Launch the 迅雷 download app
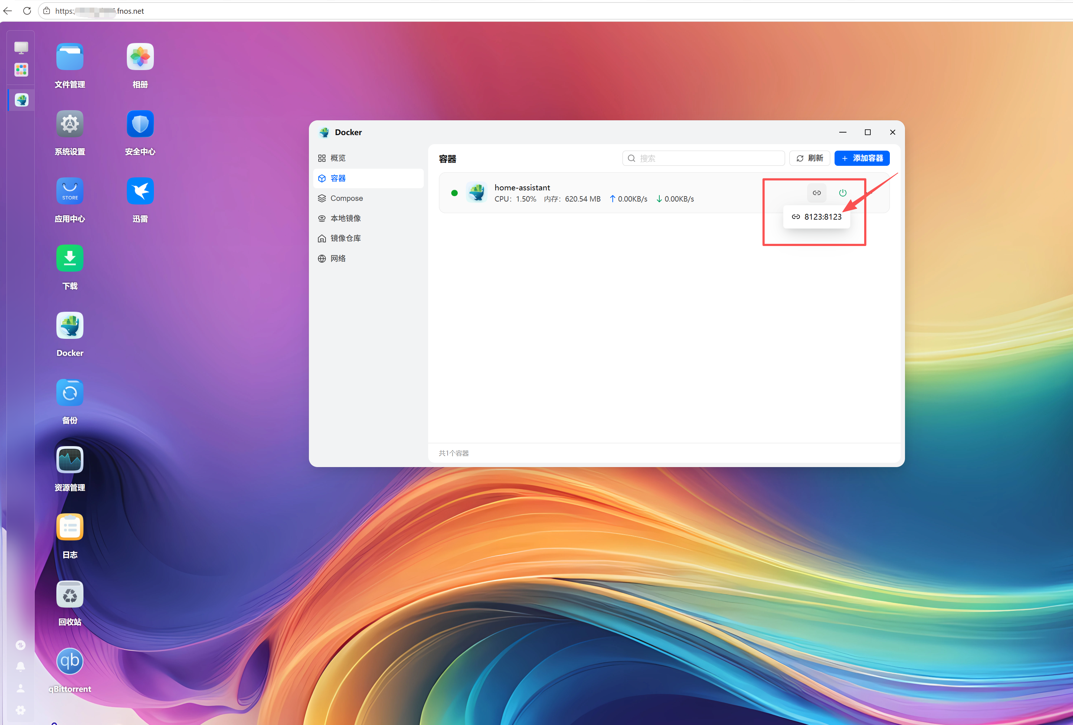Image resolution: width=1073 pixels, height=725 pixels. point(140,191)
